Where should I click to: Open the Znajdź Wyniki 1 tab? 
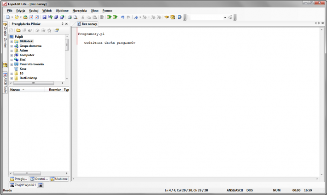(x=23, y=185)
